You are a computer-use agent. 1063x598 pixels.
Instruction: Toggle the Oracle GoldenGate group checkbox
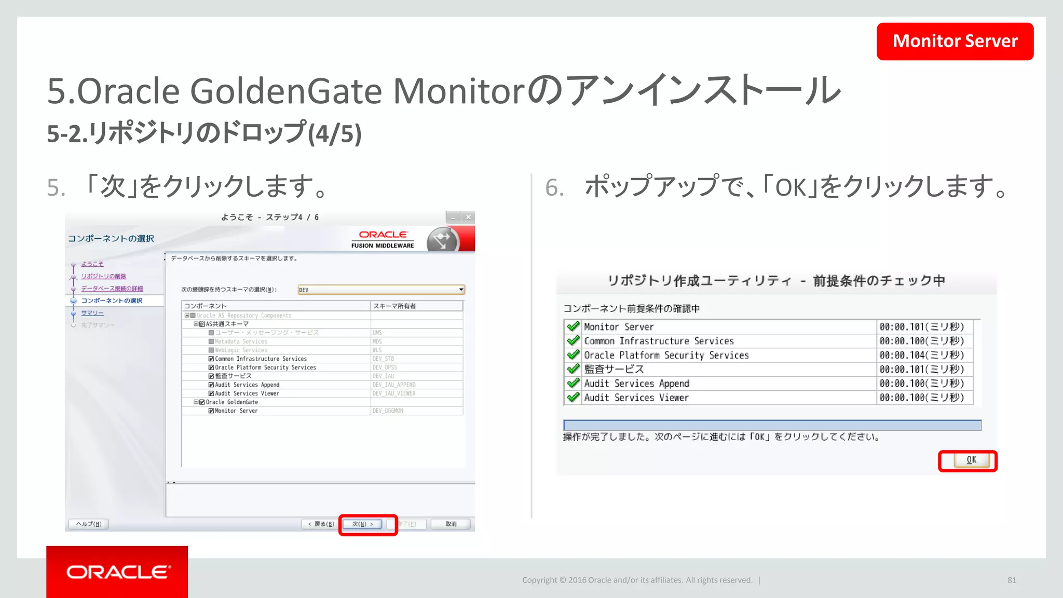point(202,402)
